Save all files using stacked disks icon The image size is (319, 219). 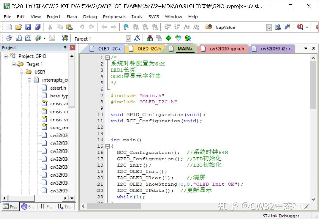(37, 27)
